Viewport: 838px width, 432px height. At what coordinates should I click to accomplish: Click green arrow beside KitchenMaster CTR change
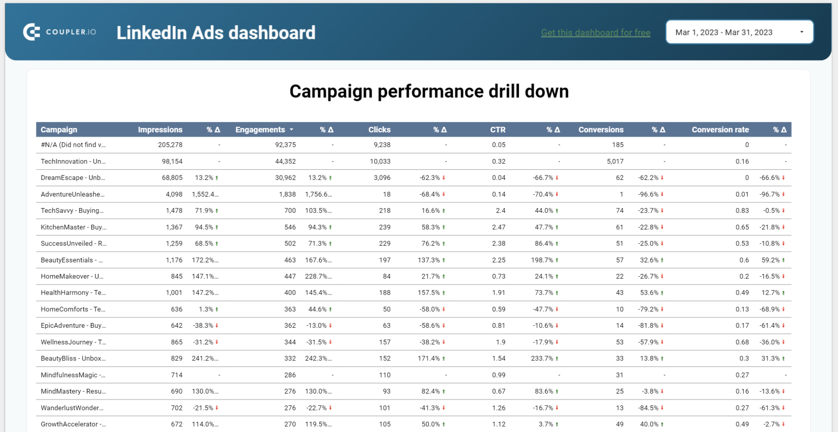click(x=557, y=227)
